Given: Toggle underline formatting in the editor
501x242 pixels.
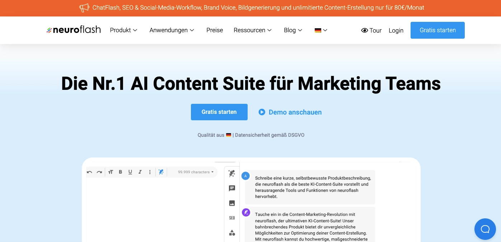Looking at the screenshot, I should 130,172.
